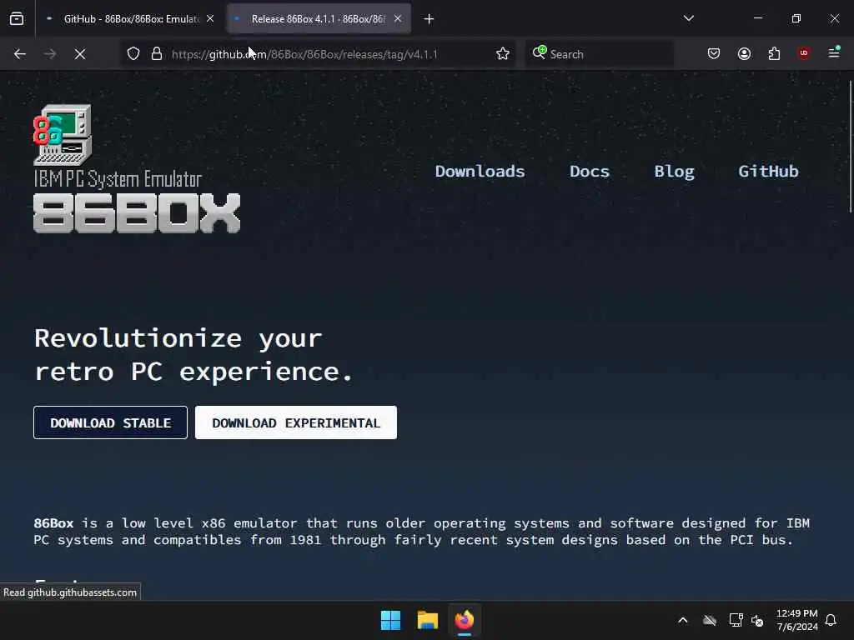The image size is (854, 640).
Task: Click the page vertical scrollbar thumb
Action: pos(851,147)
